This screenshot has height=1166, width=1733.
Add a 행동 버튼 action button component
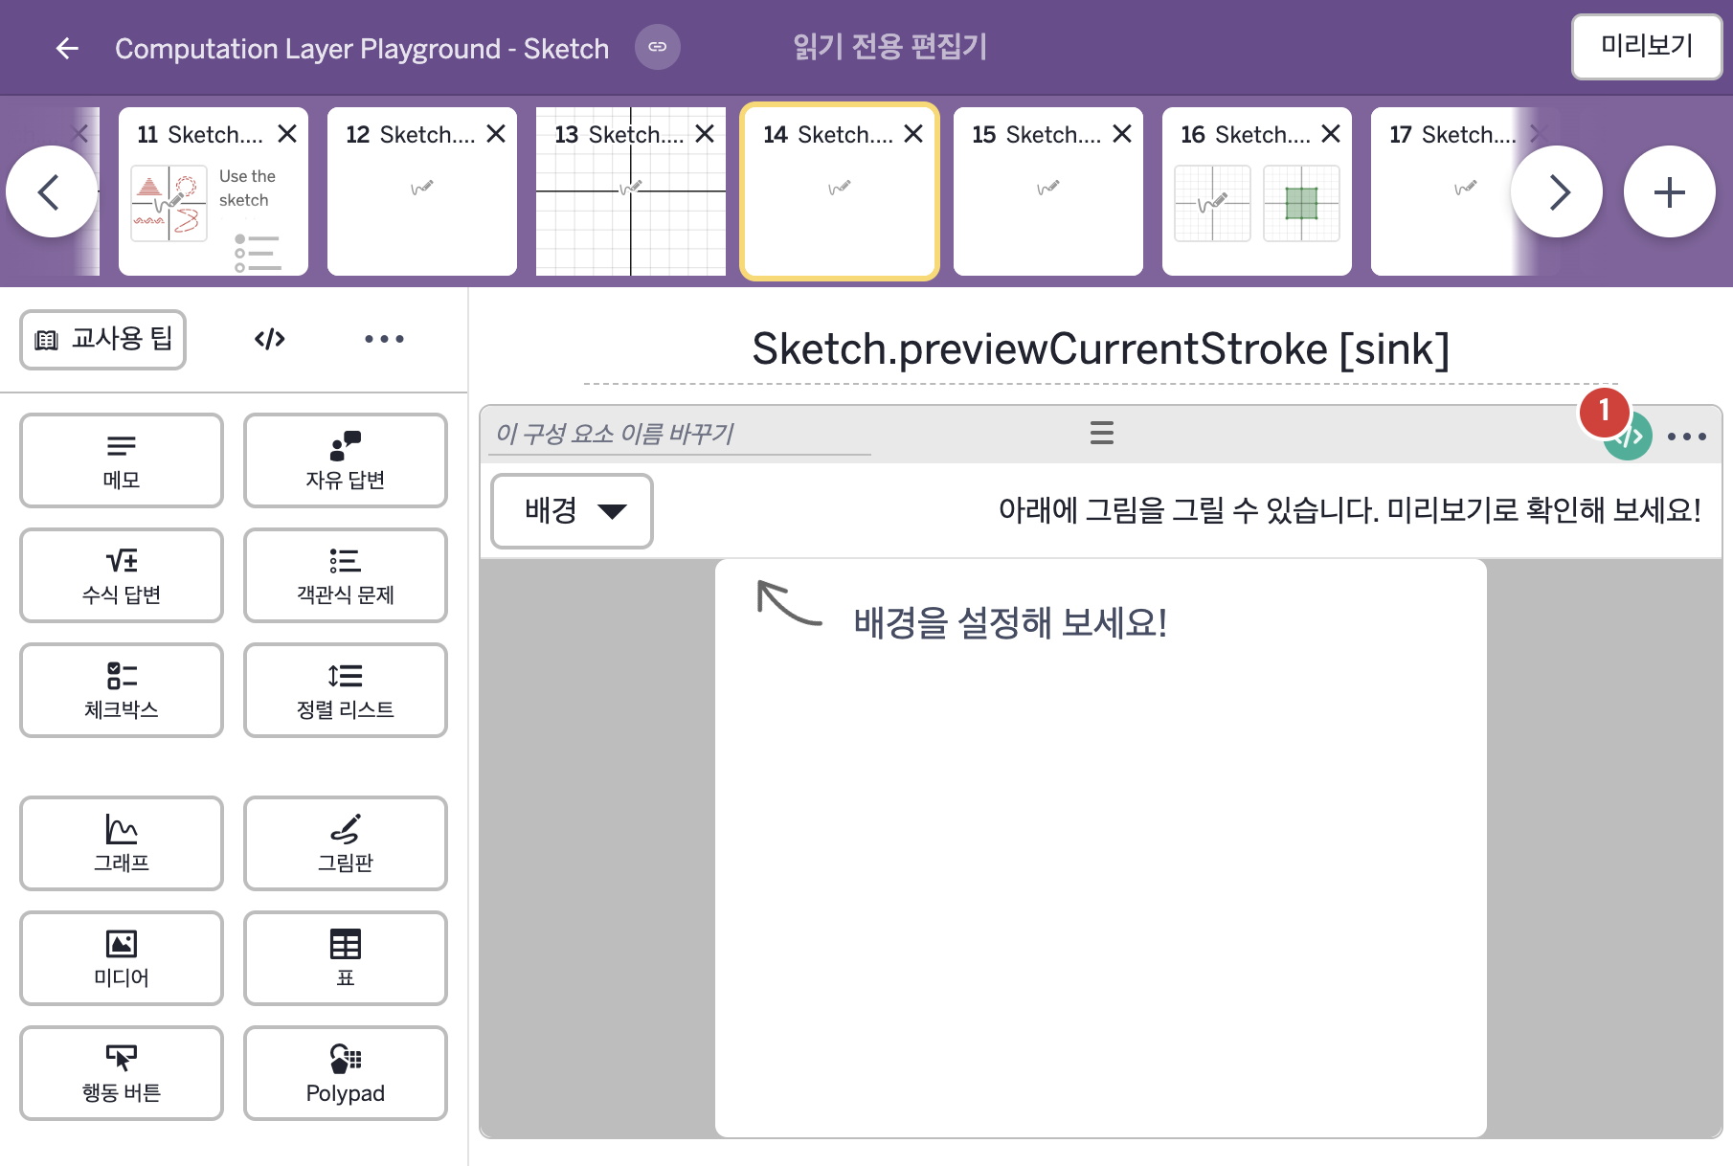tap(122, 1073)
